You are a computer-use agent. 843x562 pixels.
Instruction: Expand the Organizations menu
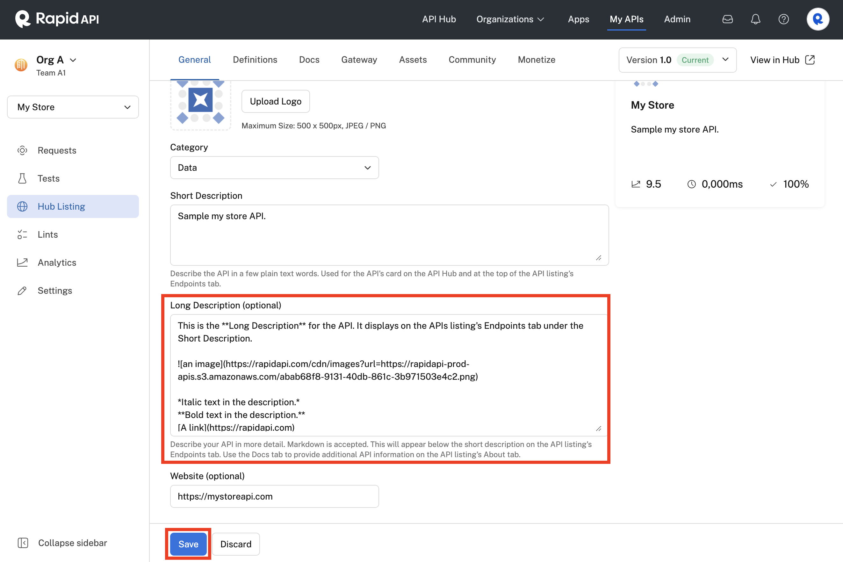tap(510, 19)
